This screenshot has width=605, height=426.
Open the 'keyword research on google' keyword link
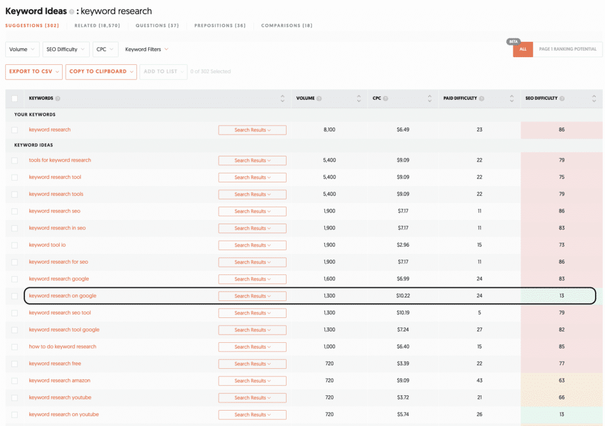pyautogui.click(x=63, y=296)
